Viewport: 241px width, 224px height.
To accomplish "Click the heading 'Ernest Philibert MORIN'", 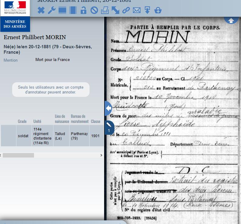I will 35,37.
